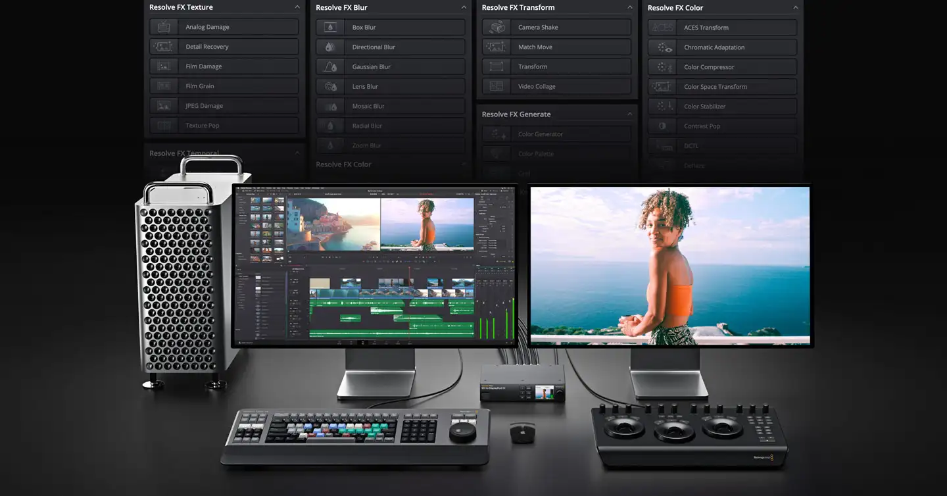The width and height of the screenshot is (947, 496).
Task: Click the Detail Recovery effect icon
Action: pyautogui.click(x=163, y=47)
